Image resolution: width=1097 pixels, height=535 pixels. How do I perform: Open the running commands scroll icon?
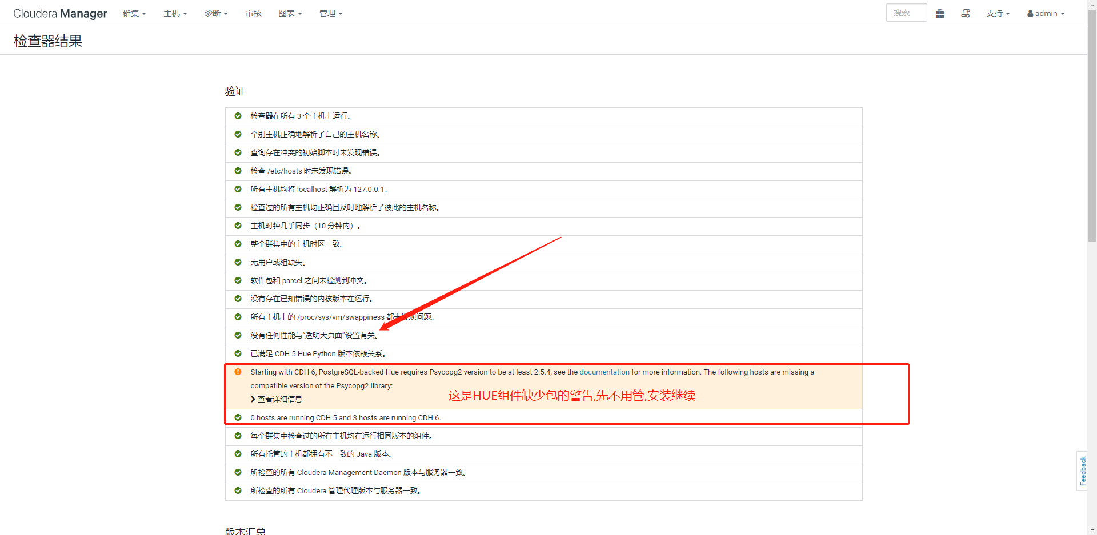point(966,13)
